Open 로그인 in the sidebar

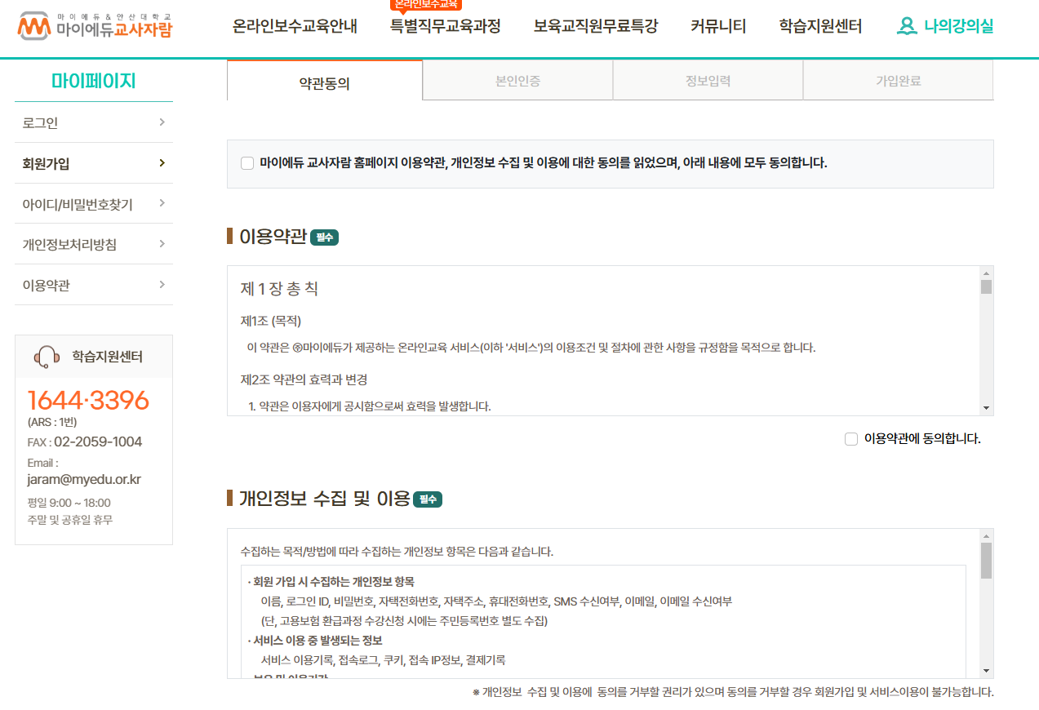point(94,122)
